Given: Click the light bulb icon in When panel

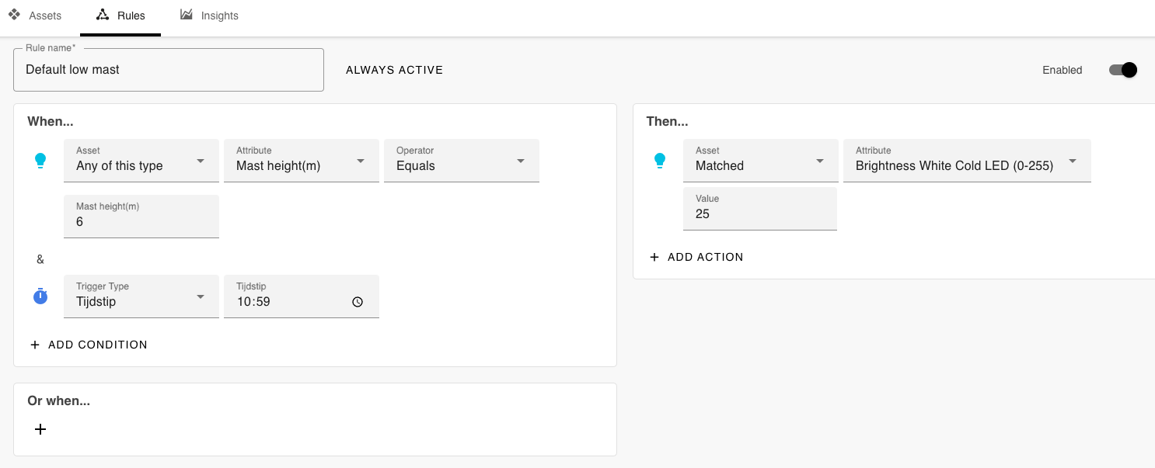Looking at the screenshot, I should coord(40,161).
